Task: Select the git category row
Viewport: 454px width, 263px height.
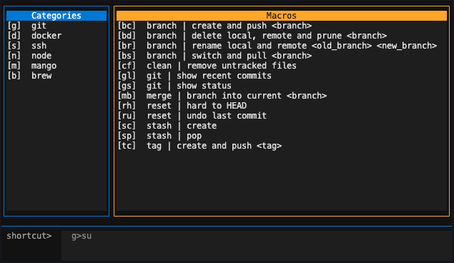Action: (56, 26)
